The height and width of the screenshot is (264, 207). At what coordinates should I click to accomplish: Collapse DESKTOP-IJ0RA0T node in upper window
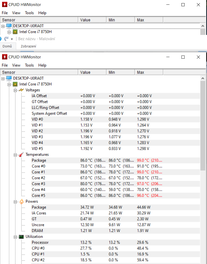3,26
